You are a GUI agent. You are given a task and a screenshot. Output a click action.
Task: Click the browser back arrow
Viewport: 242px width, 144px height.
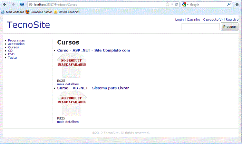pos(4,4)
